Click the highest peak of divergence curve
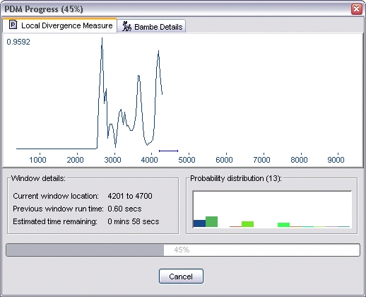Image resolution: width=366 pixels, height=297 pixels. 102,39
